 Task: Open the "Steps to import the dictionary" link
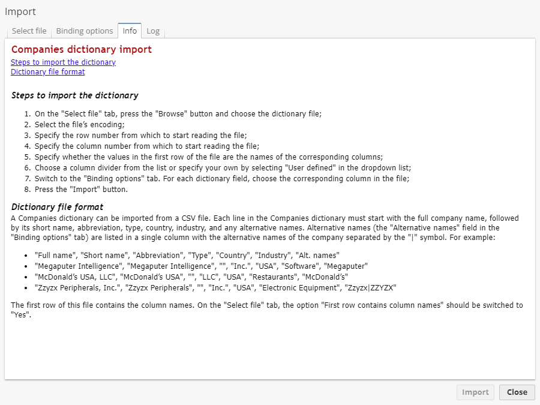(x=63, y=62)
